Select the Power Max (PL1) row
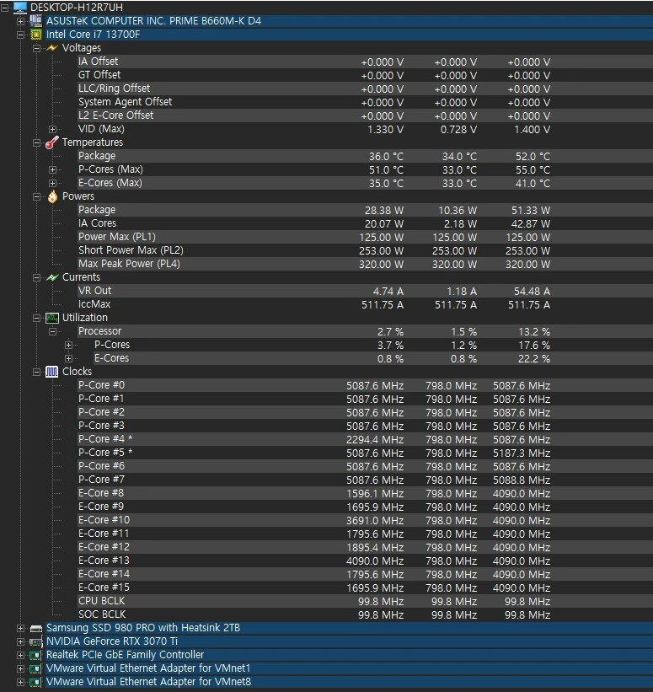 [x=365, y=237]
